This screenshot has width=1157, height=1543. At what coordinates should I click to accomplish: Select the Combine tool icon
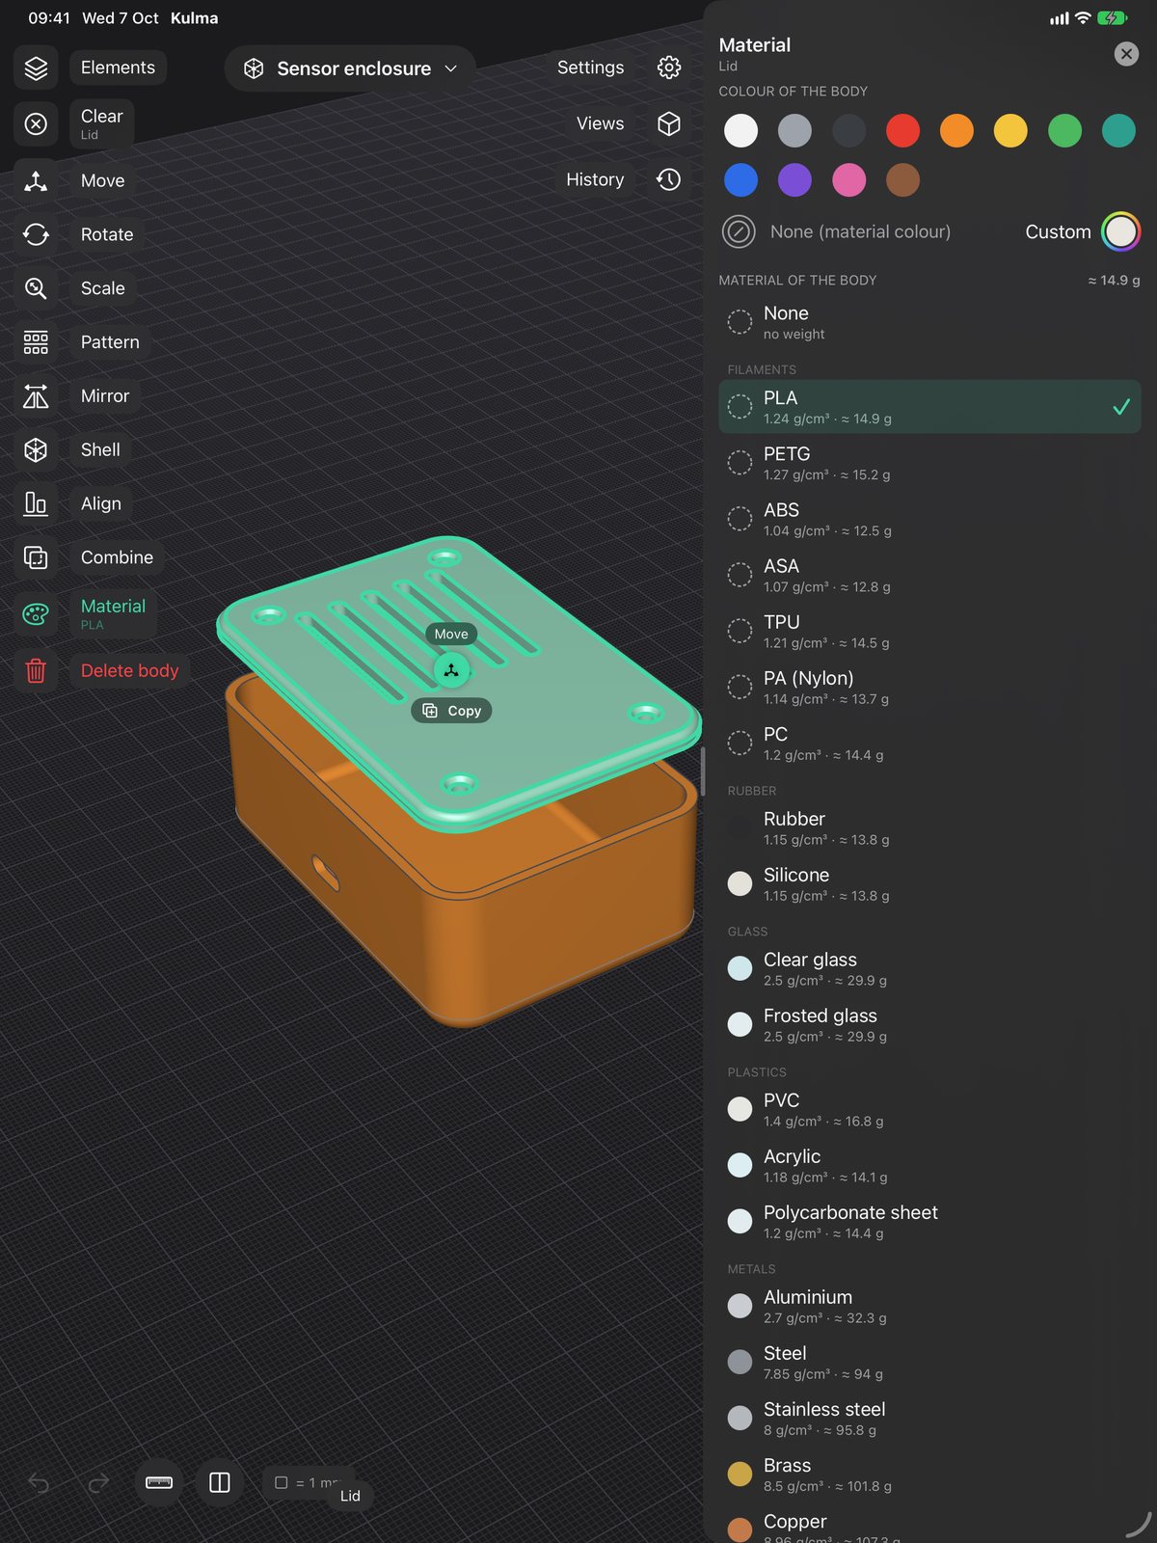[36, 557]
